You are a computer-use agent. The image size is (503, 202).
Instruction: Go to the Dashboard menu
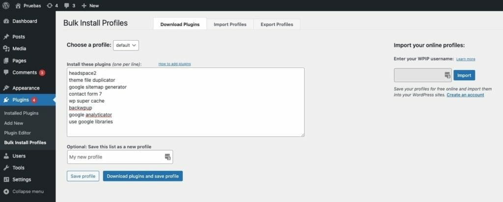[25, 21]
